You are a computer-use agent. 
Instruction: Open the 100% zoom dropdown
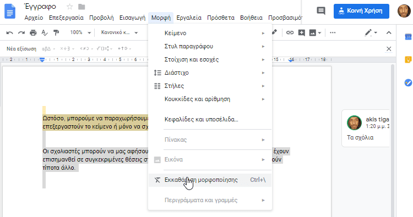click(x=80, y=32)
